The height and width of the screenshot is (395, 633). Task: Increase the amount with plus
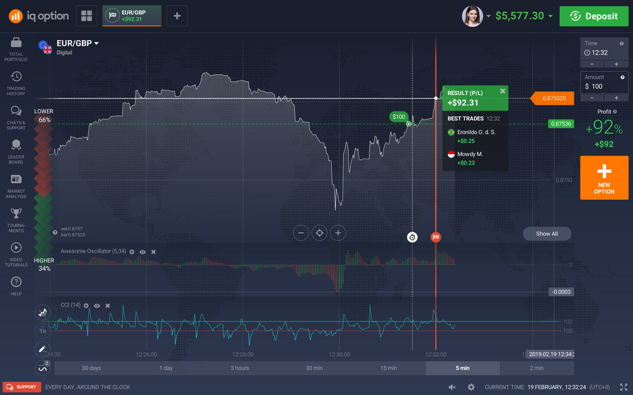(x=617, y=98)
